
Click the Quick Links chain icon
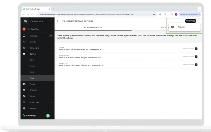pos(24,102)
